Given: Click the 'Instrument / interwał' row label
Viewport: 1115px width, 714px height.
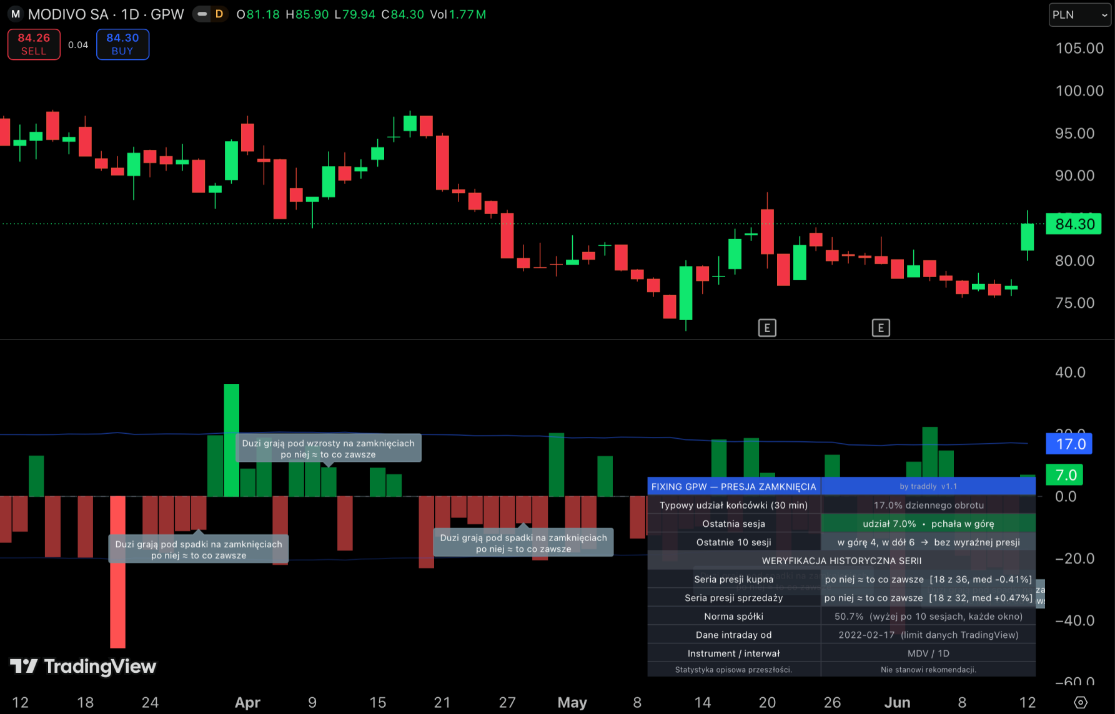Looking at the screenshot, I should [734, 653].
